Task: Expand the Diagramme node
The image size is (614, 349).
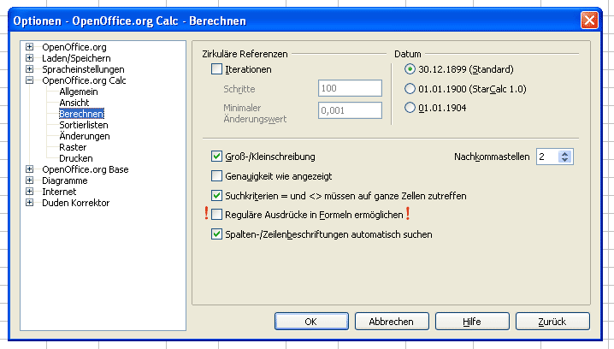Action: [x=29, y=180]
